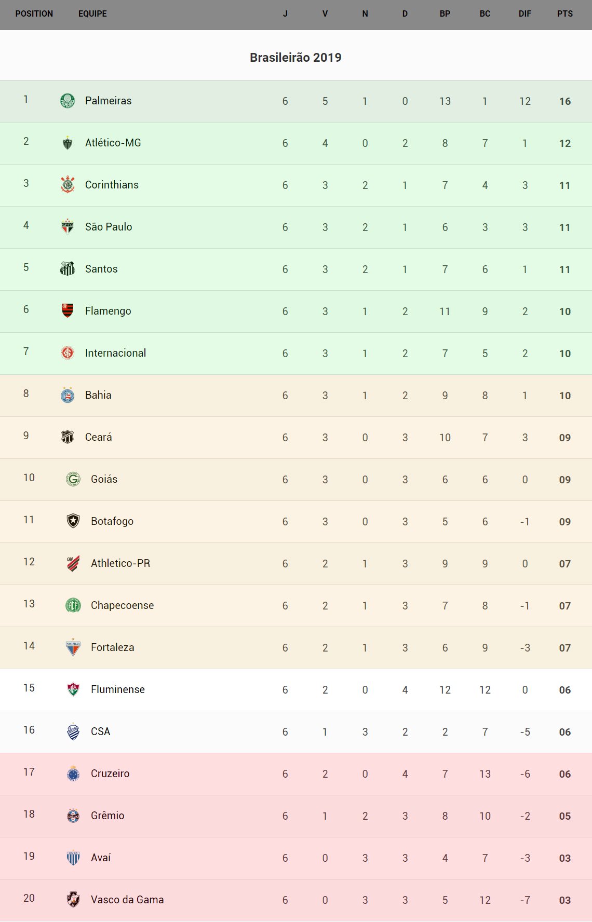The height and width of the screenshot is (922, 592).
Task: Click Palmeiras' 16 points value
Action: point(564,101)
